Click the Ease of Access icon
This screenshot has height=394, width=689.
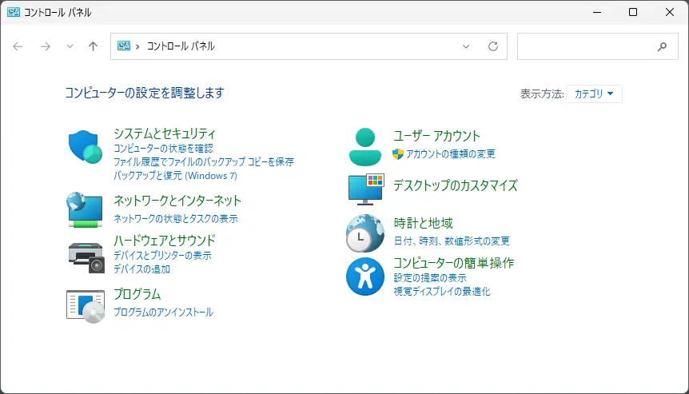pyautogui.click(x=364, y=277)
